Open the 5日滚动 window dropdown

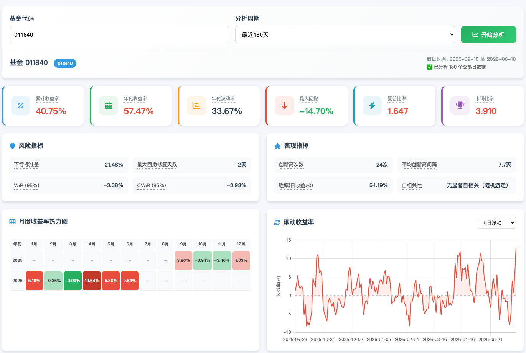coord(497,222)
